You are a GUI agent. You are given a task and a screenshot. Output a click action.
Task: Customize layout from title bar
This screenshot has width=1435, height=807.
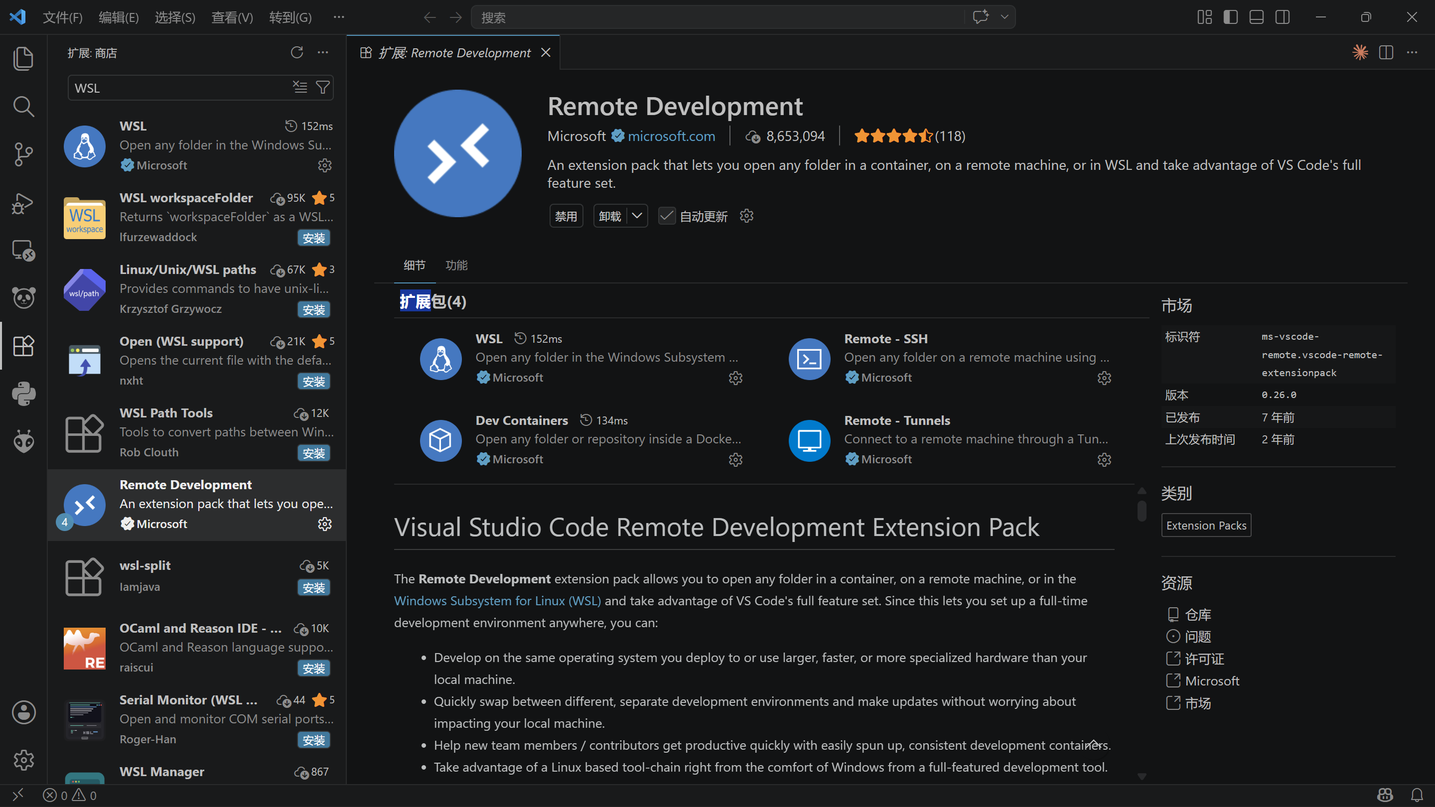pyautogui.click(x=1204, y=17)
